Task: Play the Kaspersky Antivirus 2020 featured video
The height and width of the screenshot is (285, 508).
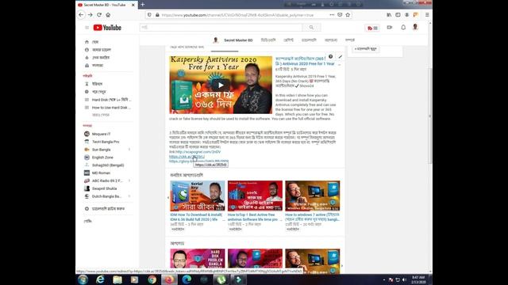Action: [x=221, y=85]
